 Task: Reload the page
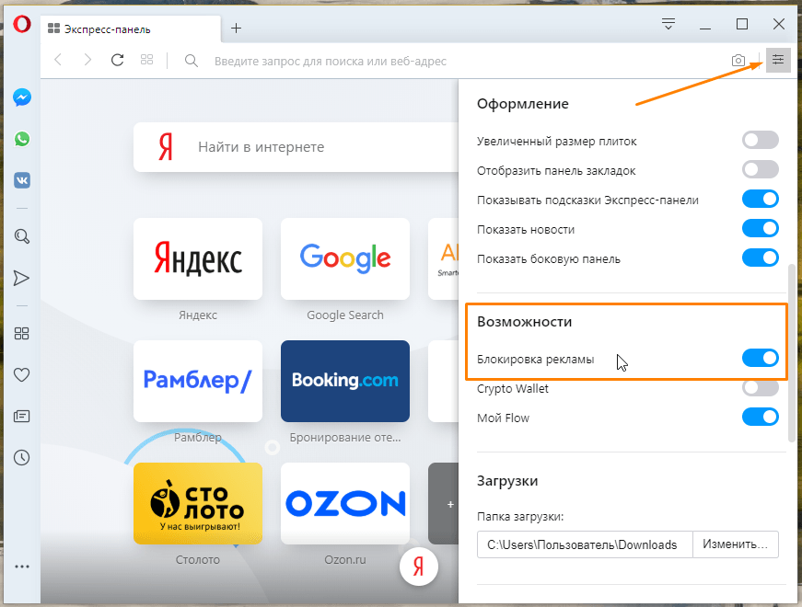coord(118,60)
